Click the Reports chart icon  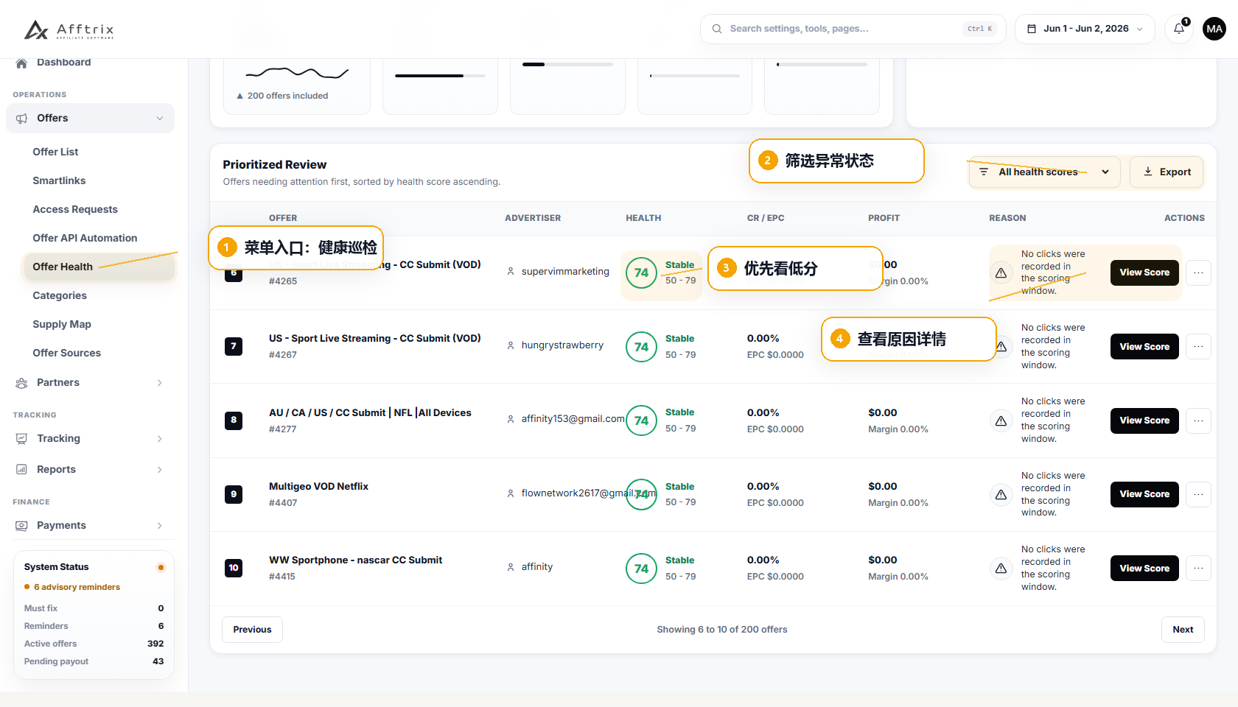click(x=21, y=470)
